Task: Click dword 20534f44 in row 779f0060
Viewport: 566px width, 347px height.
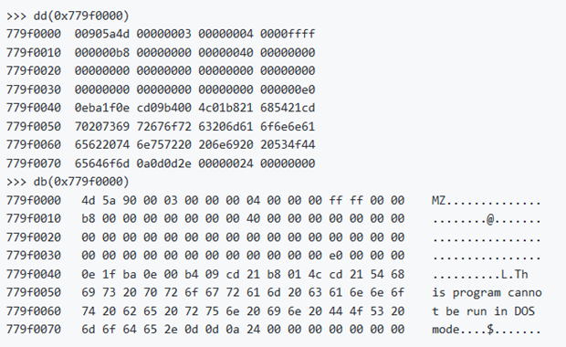Action: coord(288,145)
